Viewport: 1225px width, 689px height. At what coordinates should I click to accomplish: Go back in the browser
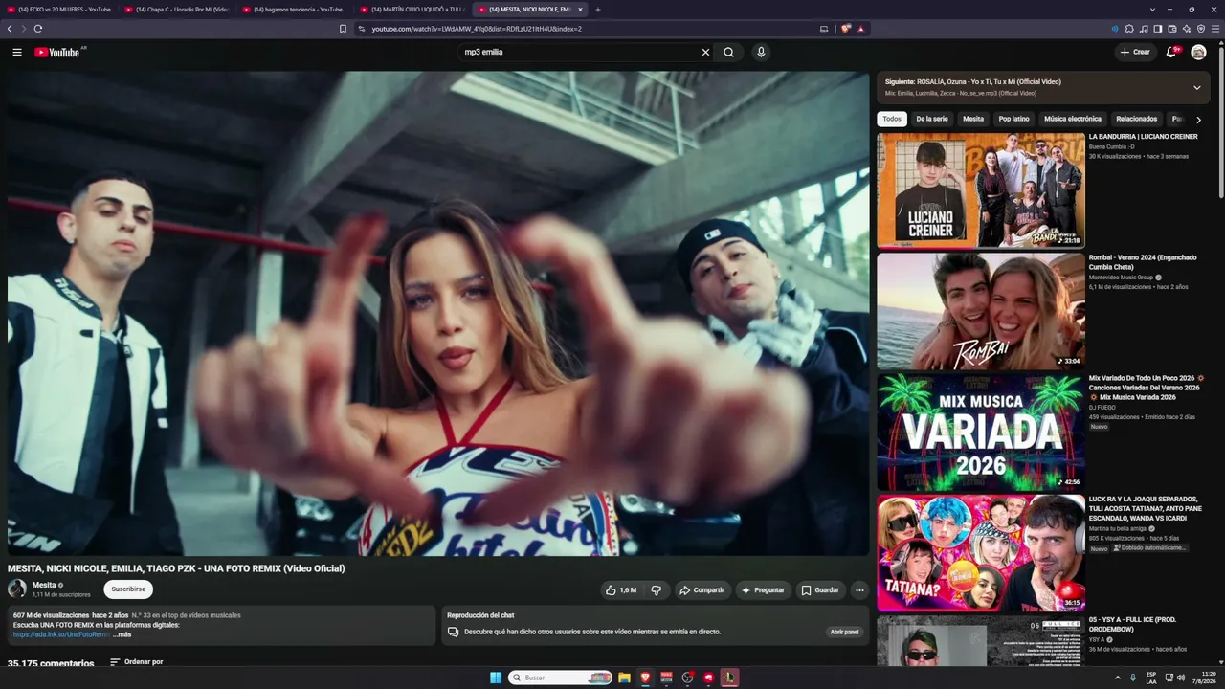10,29
